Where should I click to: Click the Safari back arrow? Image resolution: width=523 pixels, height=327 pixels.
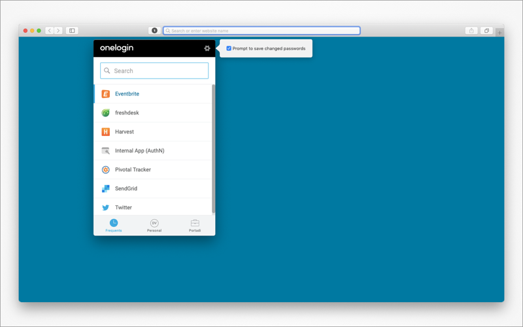[50, 30]
